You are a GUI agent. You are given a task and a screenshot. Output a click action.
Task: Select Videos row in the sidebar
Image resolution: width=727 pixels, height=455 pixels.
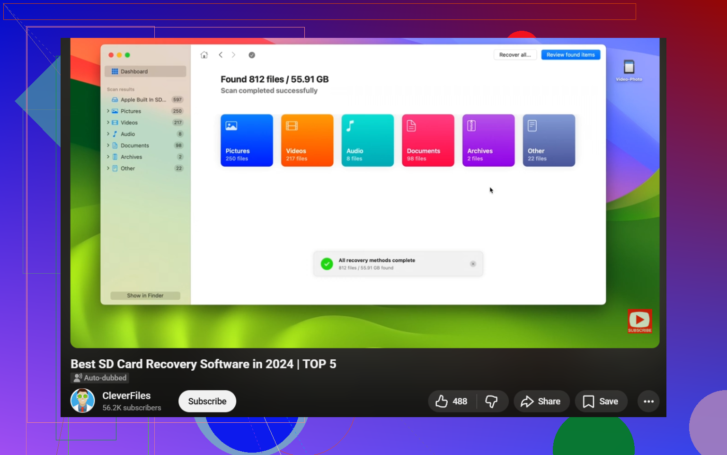coord(145,123)
